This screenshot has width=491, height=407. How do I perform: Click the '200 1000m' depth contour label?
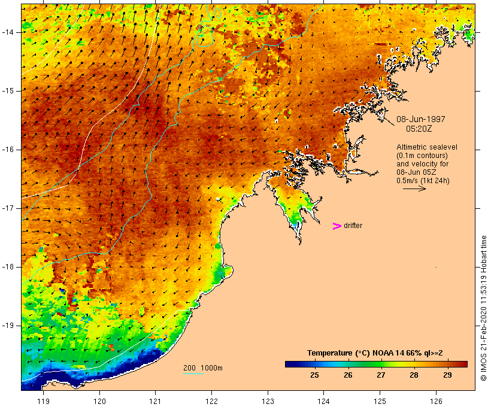click(203, 368)
